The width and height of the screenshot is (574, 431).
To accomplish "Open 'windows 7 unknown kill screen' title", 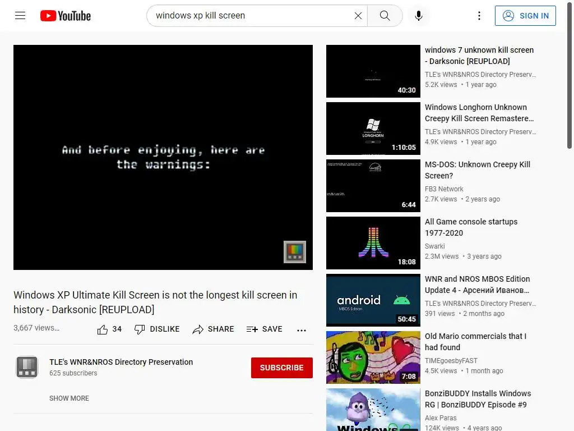I will (x=479, y=56).
